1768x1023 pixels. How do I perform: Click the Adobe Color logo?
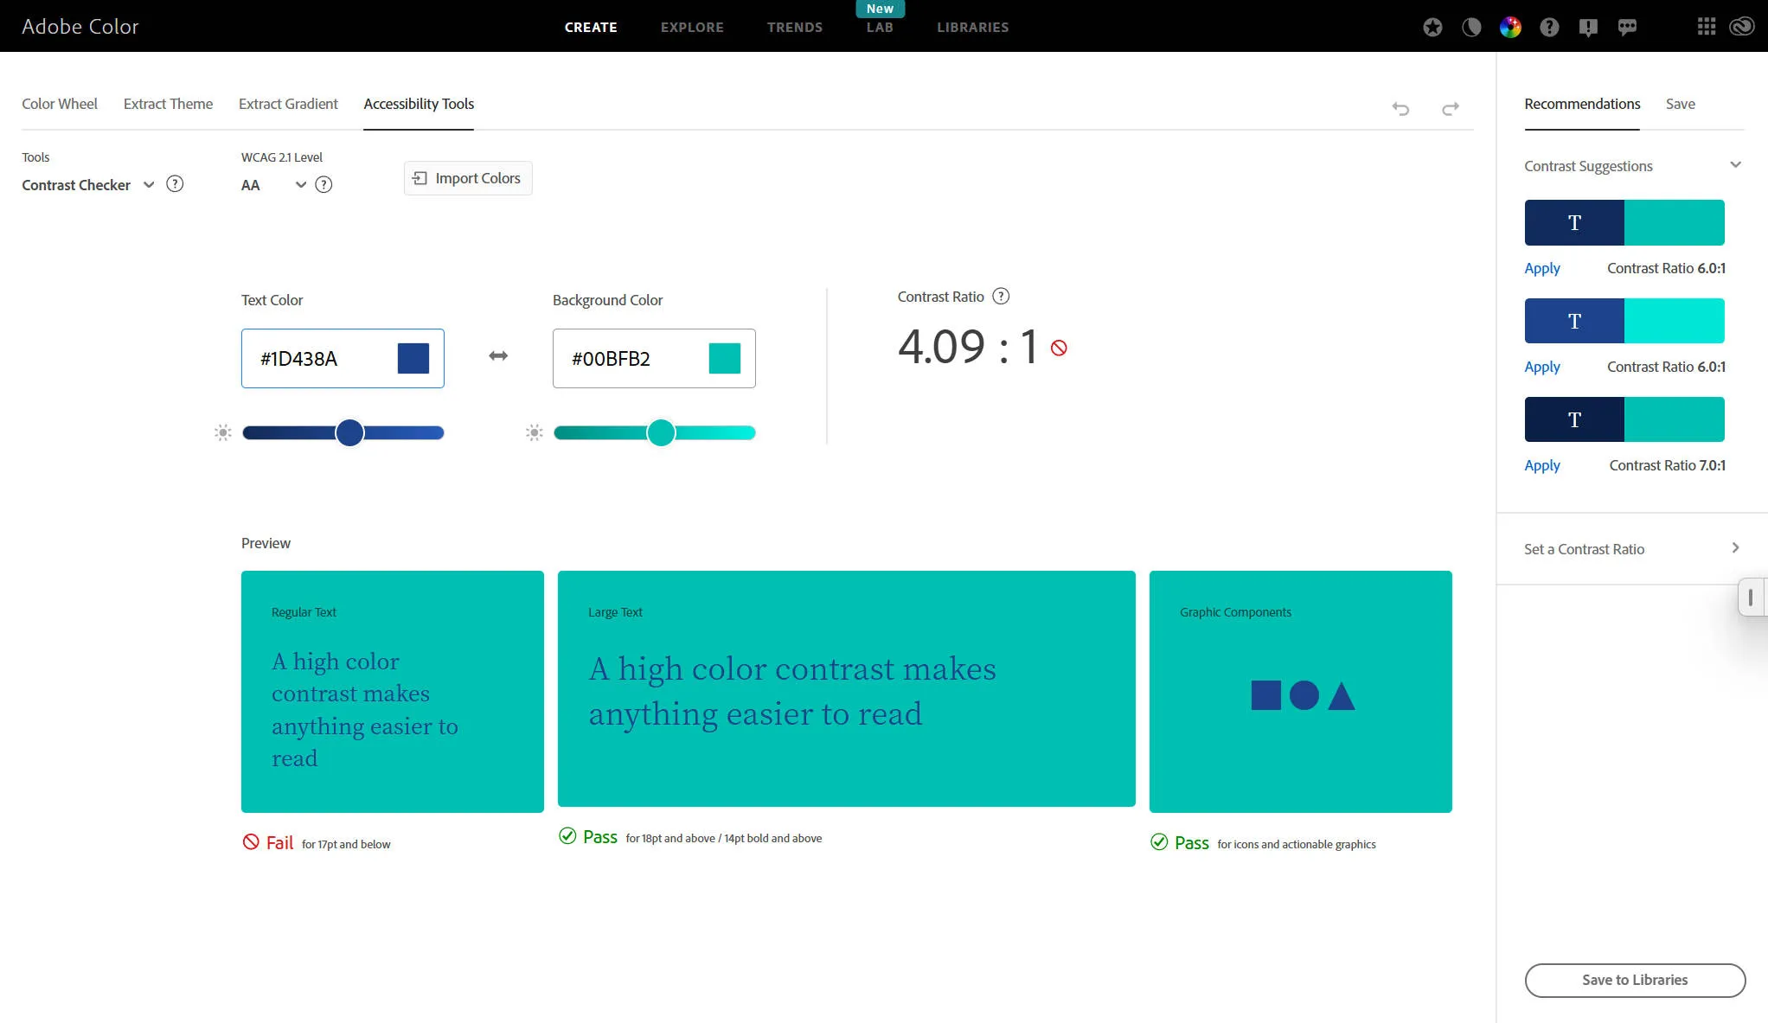tap(80, 27)
